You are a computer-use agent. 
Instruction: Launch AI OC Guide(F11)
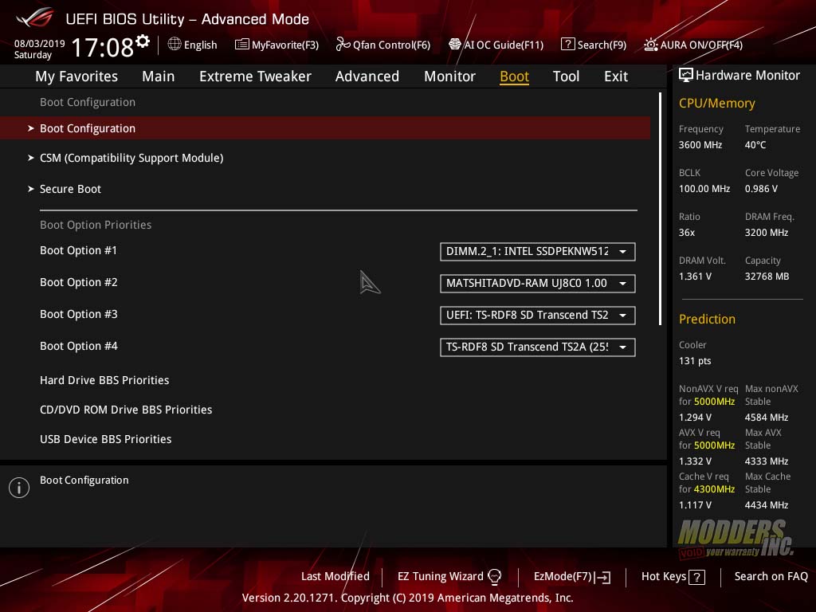point(496,45)
